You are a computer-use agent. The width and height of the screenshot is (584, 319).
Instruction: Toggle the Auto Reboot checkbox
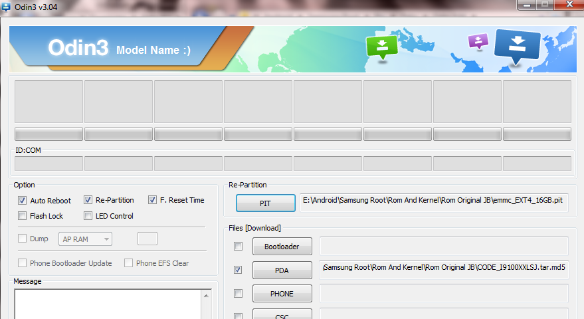[22, 201]
